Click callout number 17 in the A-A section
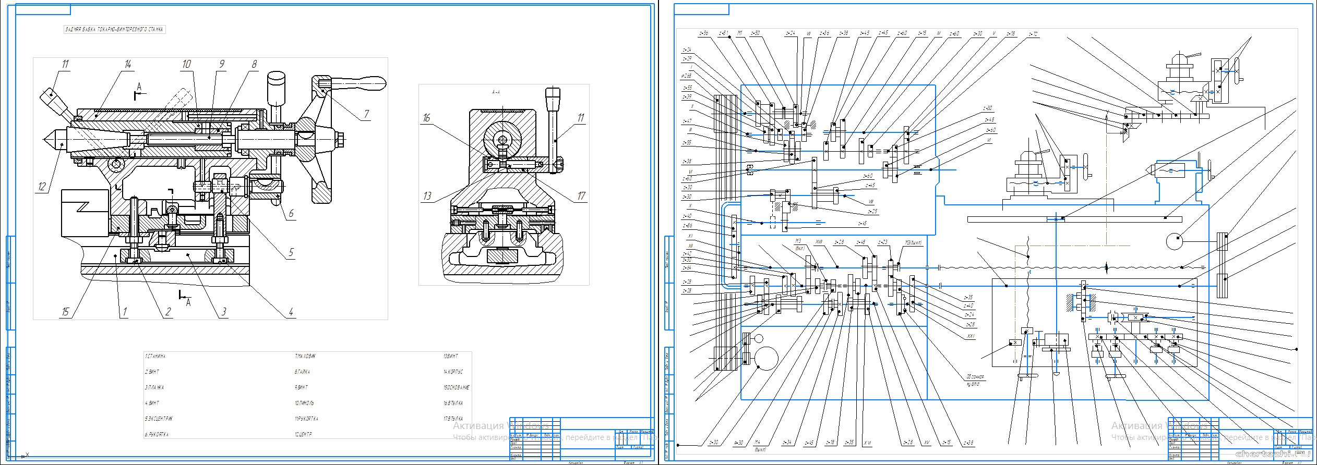 (581, 196)
